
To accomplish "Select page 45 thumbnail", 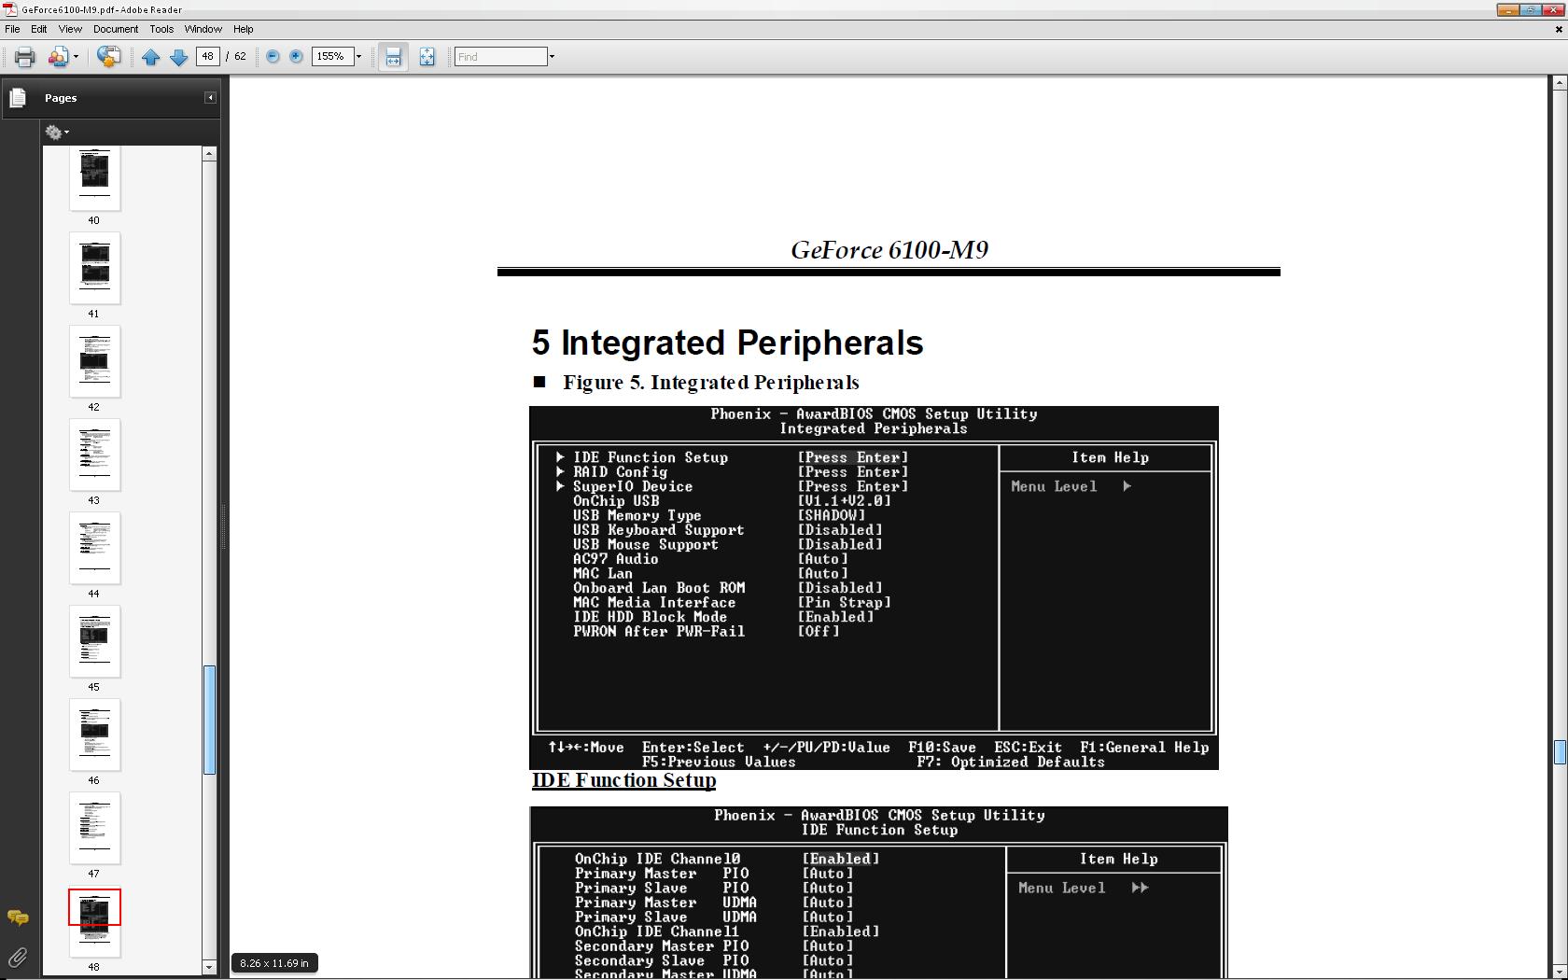I will click(95, 641).
